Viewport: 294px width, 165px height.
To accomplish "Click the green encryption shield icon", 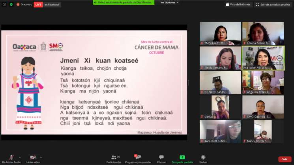I will 11,4.
